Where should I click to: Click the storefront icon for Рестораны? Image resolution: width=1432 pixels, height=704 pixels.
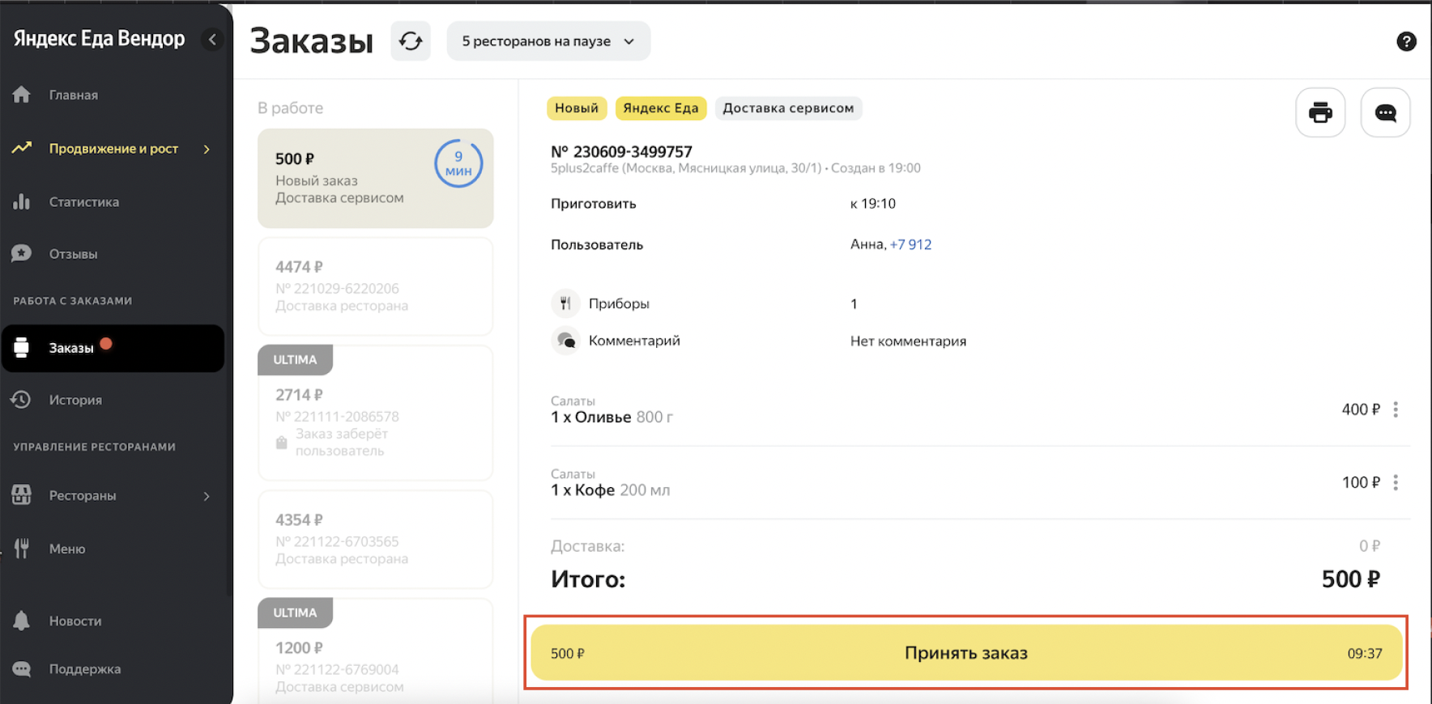pyautogui.click(x=22, y=494)
